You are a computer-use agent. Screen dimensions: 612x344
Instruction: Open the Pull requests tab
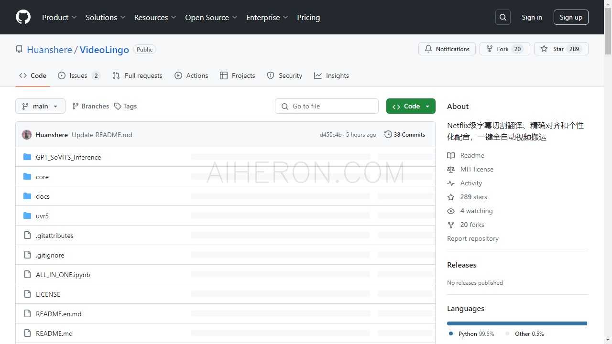pyautogui.click(x=138, y=75)
